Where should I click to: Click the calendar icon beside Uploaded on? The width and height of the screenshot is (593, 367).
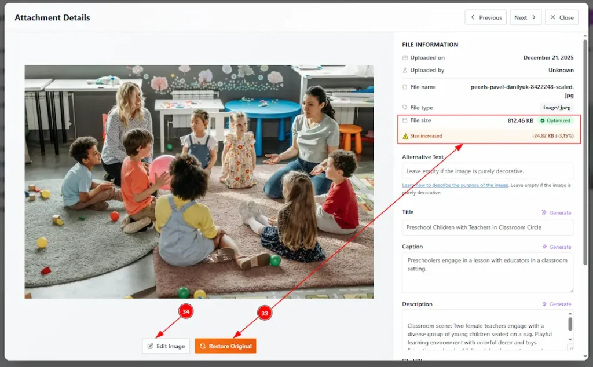[x=405, y=58]
